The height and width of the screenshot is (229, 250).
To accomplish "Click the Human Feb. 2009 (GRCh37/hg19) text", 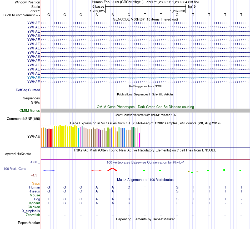I will click(118, 2).
